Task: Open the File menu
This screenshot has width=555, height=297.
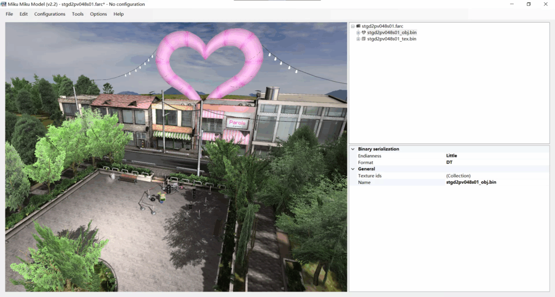Action: (x=9, y=14)
